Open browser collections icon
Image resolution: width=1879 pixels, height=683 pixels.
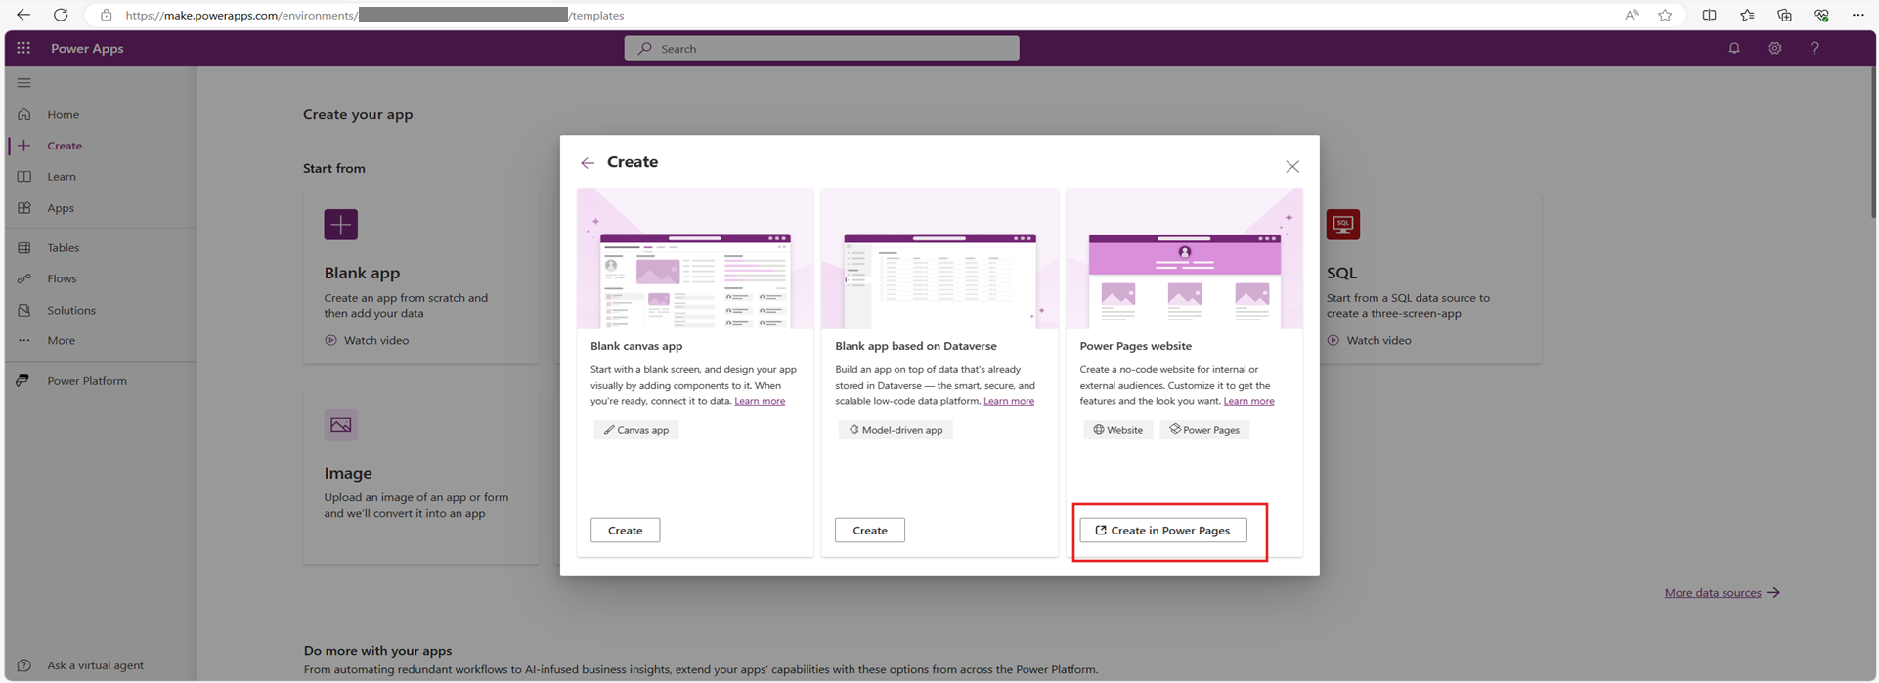(1784, 15)
